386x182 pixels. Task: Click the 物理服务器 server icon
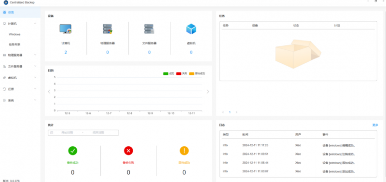tap(107, 29)
